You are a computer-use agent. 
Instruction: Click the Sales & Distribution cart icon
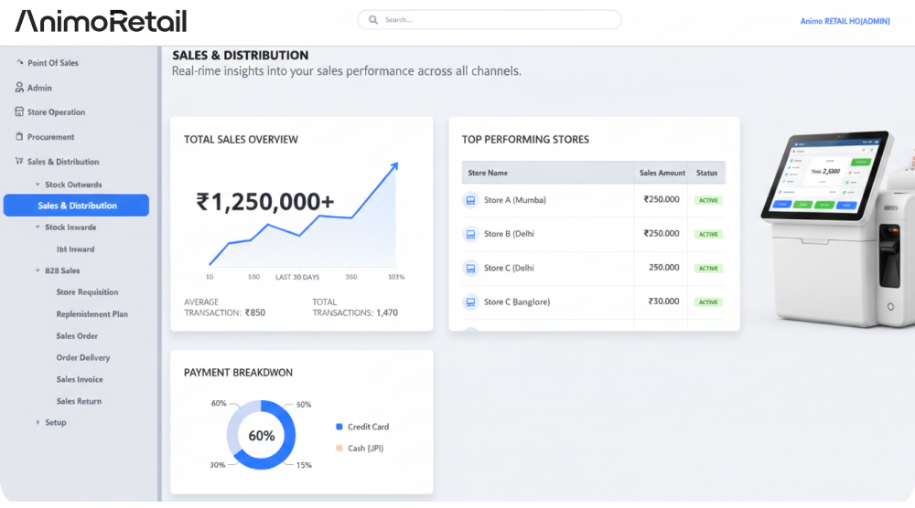coord(19,162)
